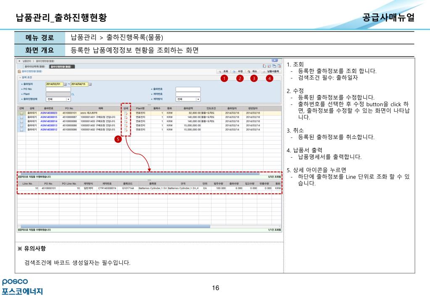Viewport: 430px width, 297px height.
Task: Open the 출하진행상태 dropdown
Action: click(x=58, y=99)
